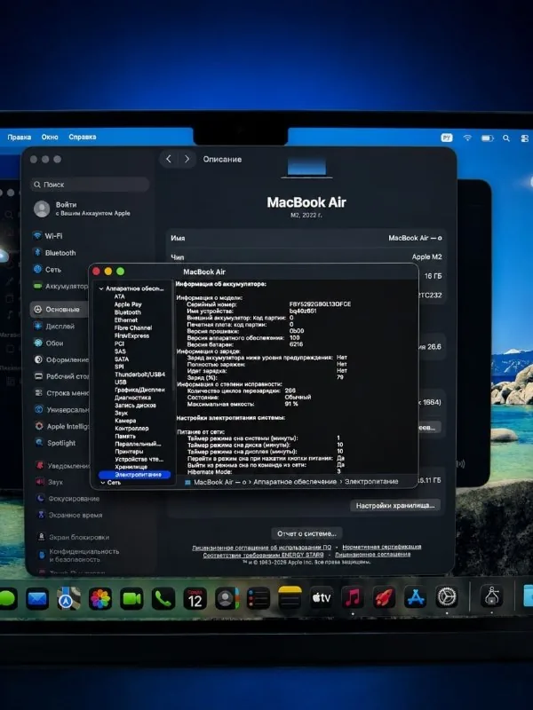Open the Окно menu
This screenshot has height=710, width=533.
[x=50, y=137]
